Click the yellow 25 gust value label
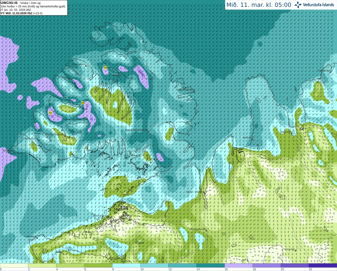The image size is (337, 271). coord(50,113)
